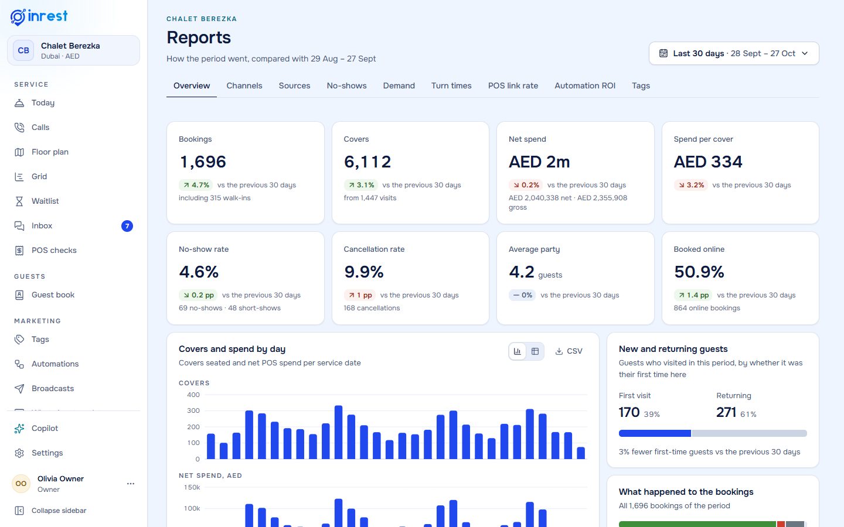
Task: Click the calendar icon in date range
Action: click(x=663, y=53)
